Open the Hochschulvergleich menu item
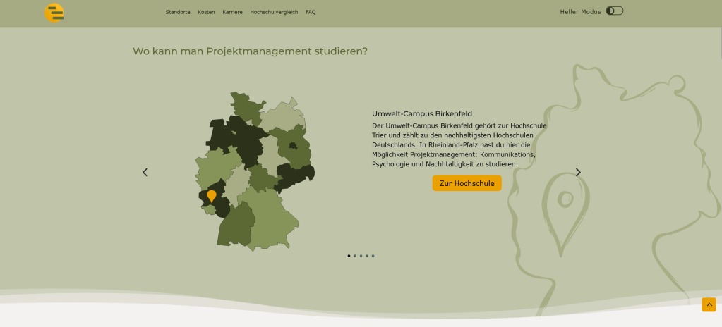722x327 pixels. [x=274, y=12]
